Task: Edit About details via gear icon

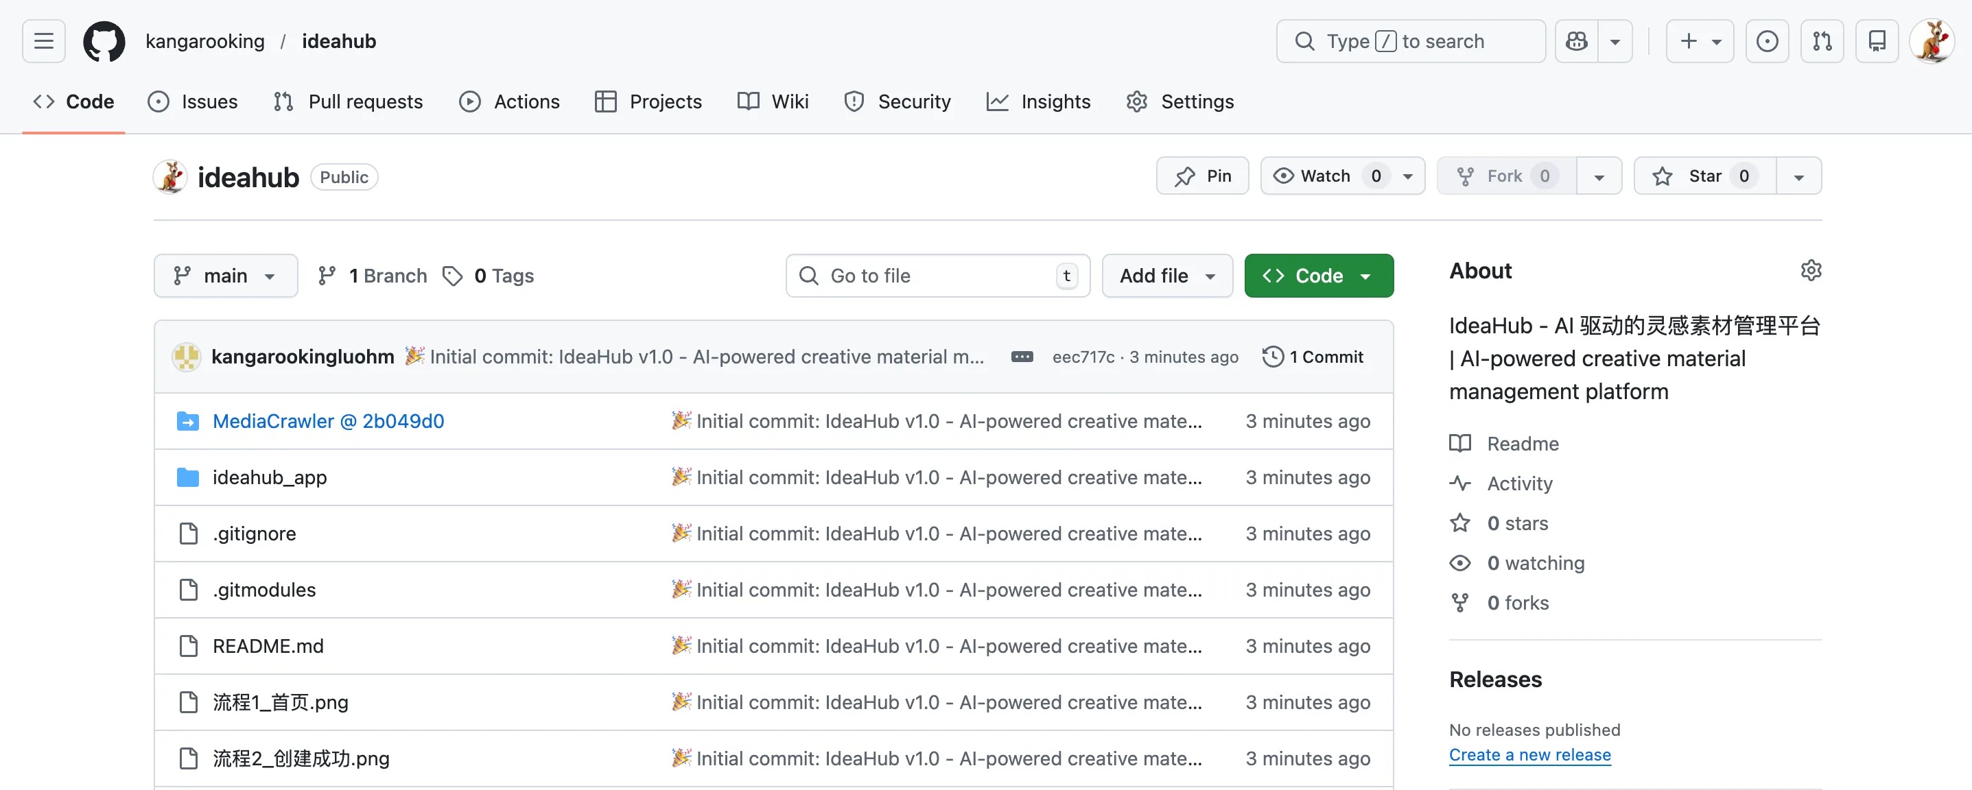Action: [1811, 270]
